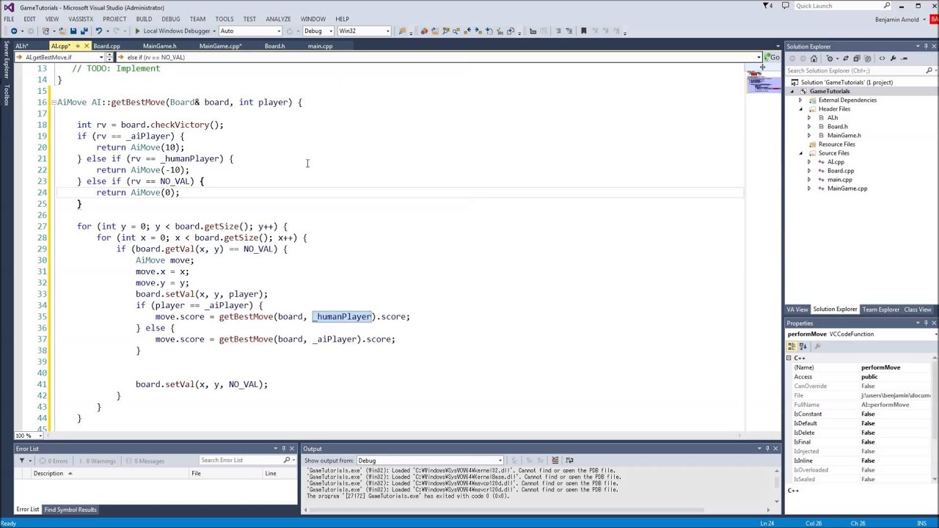Click the Alphabetical sort icon in Properties panel

[803, 346]
